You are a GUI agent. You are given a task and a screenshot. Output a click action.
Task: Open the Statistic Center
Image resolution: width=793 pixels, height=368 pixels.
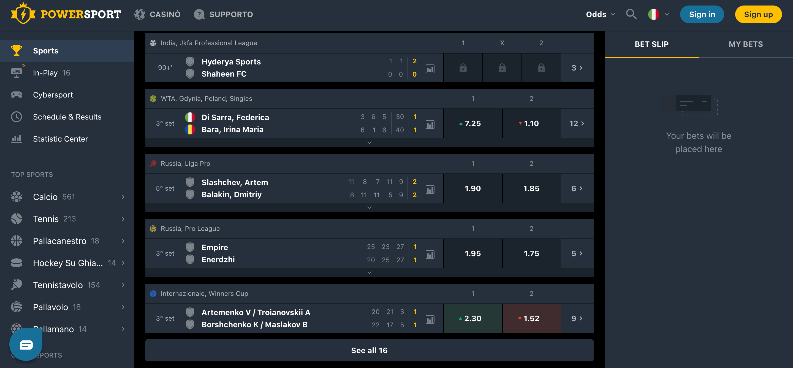pos(60,139)
